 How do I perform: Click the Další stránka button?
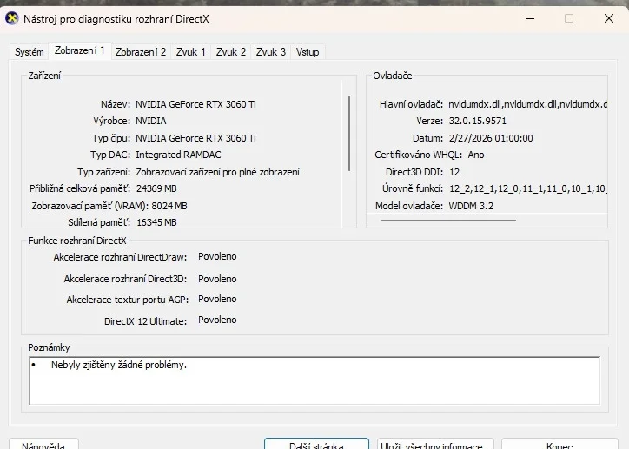tap(316, 445)
